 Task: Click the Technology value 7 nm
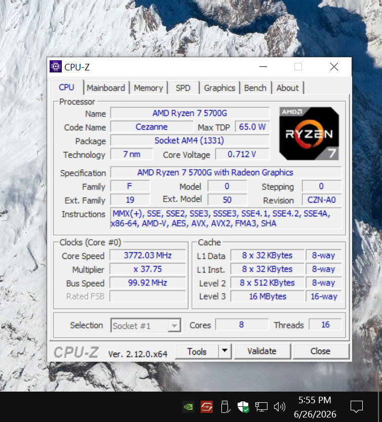coord(132,154)
